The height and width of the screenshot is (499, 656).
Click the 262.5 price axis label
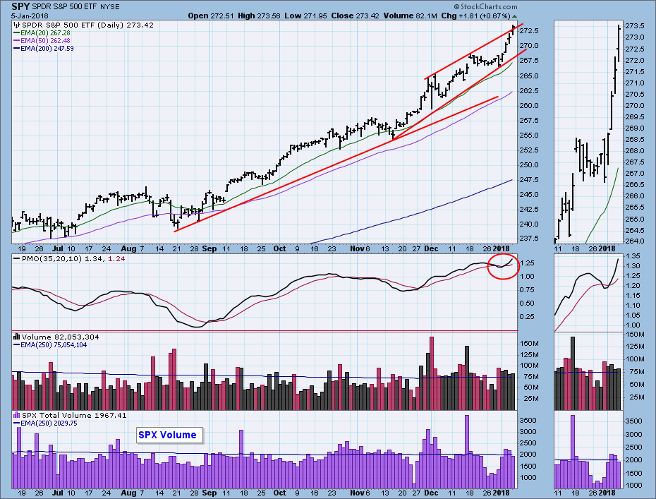(x=529, y=91)
